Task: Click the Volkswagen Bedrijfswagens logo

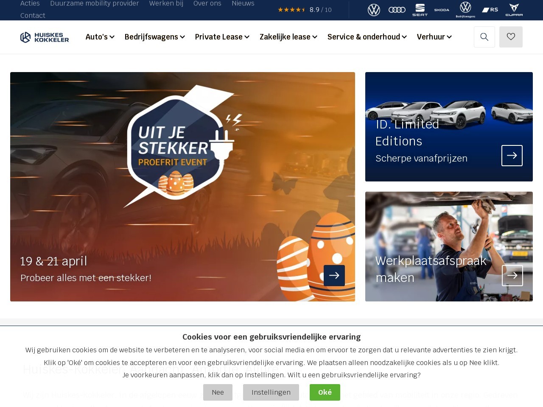Action: click(x=465, y=10)
